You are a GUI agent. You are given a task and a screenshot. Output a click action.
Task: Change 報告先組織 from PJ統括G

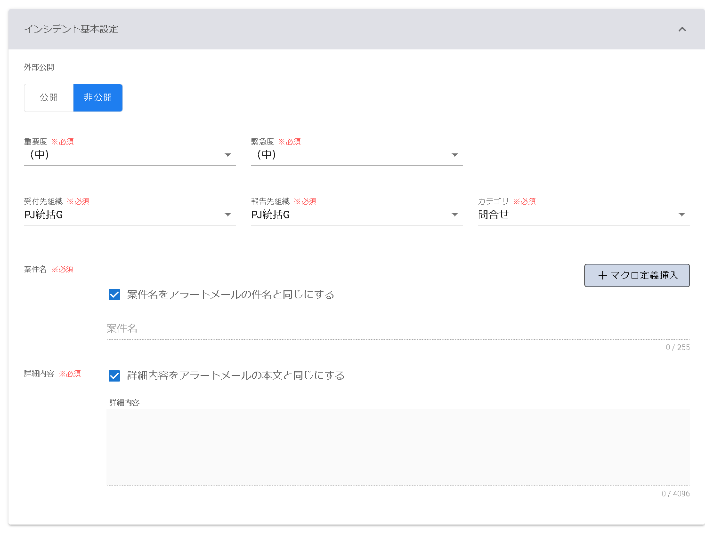[348, 215]
